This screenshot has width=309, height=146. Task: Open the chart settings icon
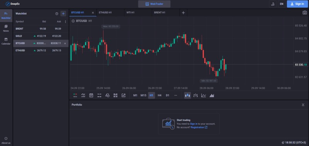click(124, 95)
